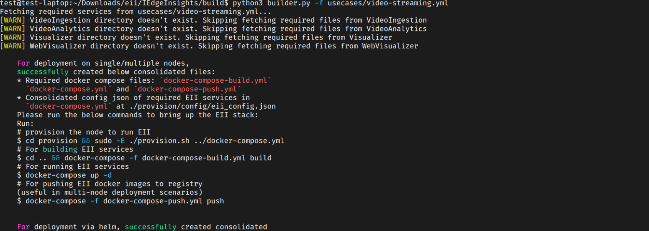
Task: Click usecases/video-streaming.yml in the command line
Action: pyautogui.click(x=388, y=3)
